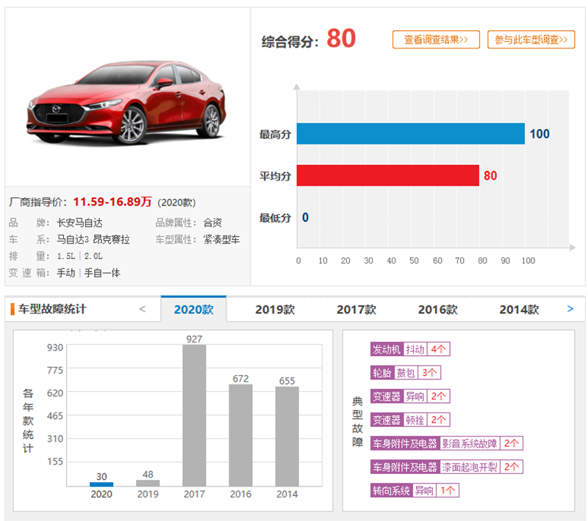
Task: Switch to the 2014款 tab
Action: (519, 310)
